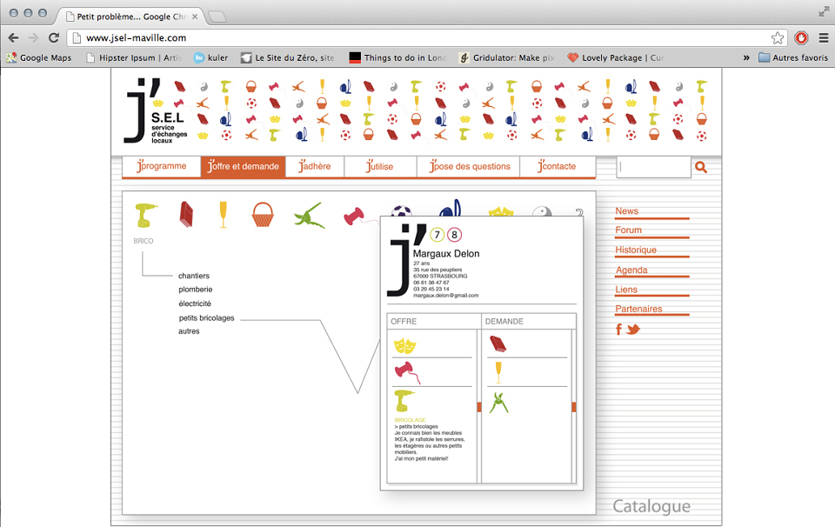The width and height of the screenshot is (835, 527).
Task: Bookmark page with the star icon
Action: coord(778,37)
